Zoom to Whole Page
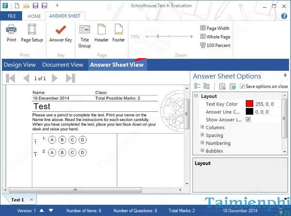Screen dimensions: 291x216 pyautogui.click(x=215, y=37)
